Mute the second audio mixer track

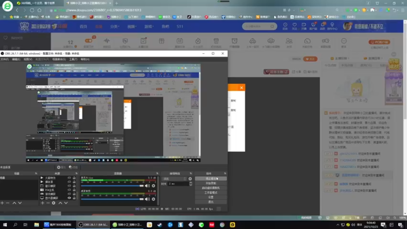pyautogui.click(x=147, y=199)
